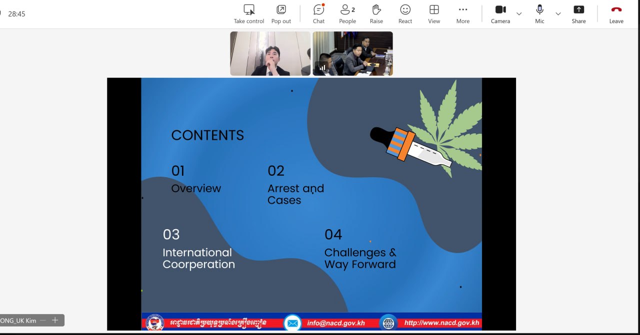The height and width of the screenshot is (335, 640).
Task: Open the React emoji menu
Action: tap(405, 14)
